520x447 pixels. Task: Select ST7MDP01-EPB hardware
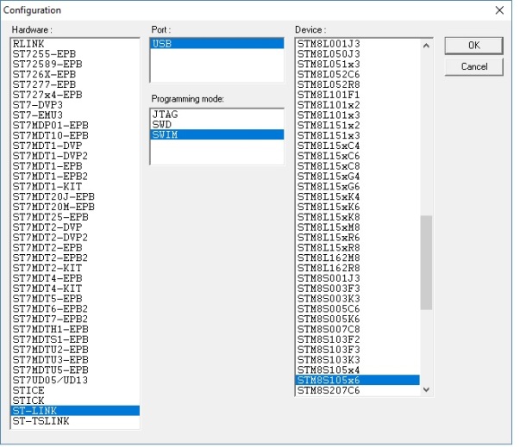75,126
